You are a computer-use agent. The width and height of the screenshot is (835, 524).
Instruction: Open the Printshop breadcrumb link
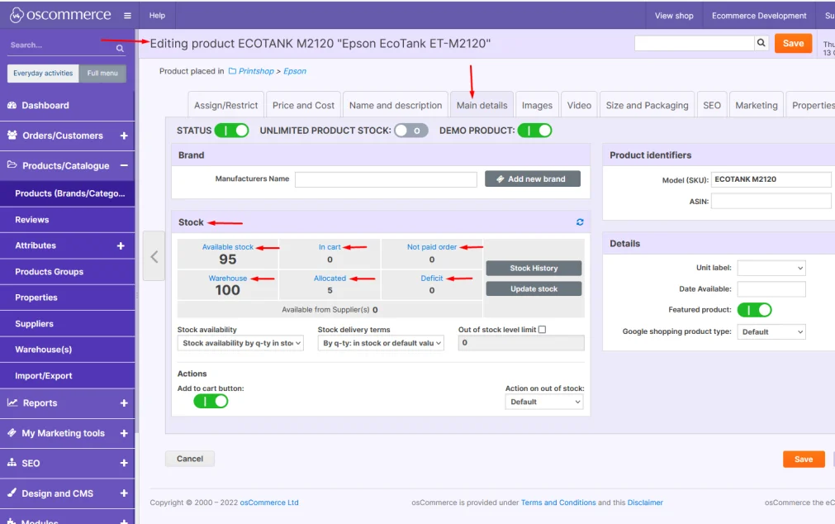[254, 71]
